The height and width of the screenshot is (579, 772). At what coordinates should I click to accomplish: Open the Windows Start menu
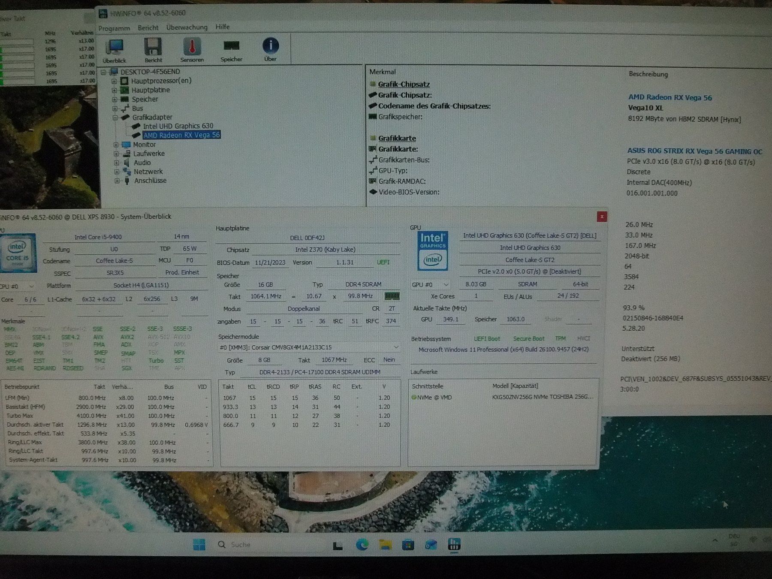click(x=199, y=545)
